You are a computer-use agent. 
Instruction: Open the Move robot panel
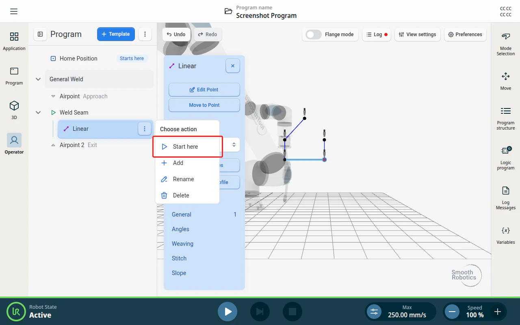pyautogui.click(x=506, y=81)
